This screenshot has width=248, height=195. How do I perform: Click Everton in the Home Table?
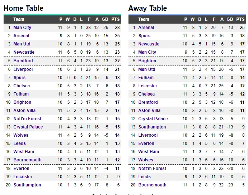22,169
